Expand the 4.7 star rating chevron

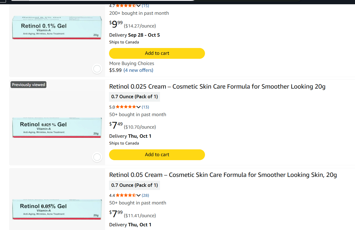(139, 6)
